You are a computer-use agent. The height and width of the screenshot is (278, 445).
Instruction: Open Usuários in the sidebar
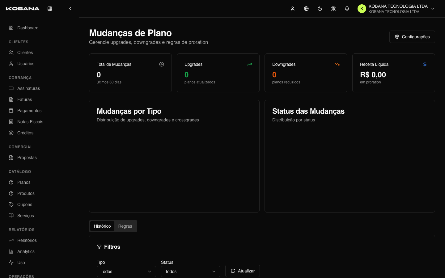39,64
